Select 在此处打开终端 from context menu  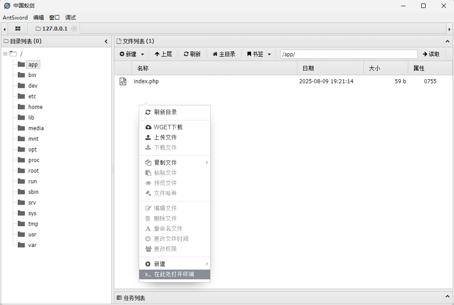click(x=174, y=274)
